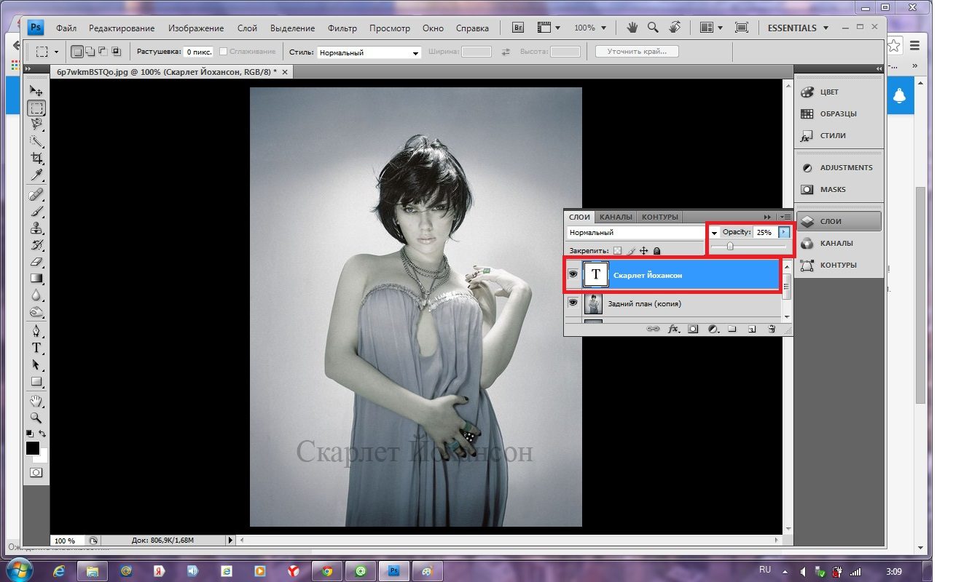Click link layers icon in Layers panel

point(653,329)
